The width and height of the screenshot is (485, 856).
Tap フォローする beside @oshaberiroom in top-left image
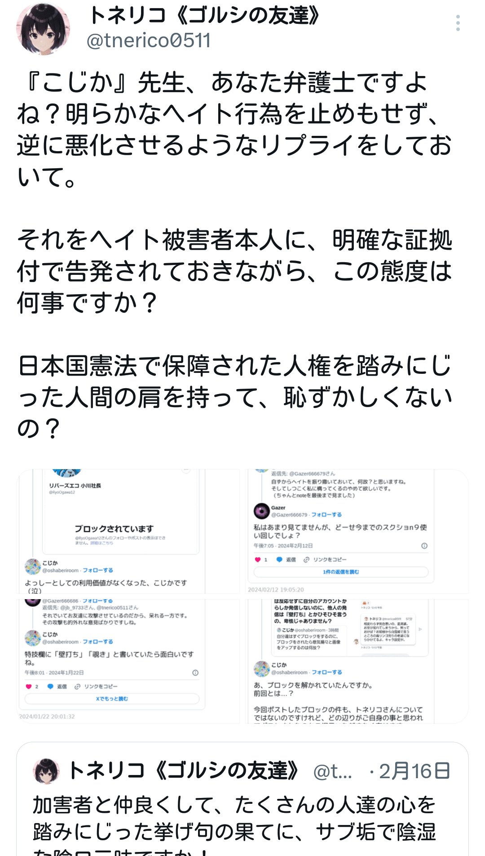click(x=98, y=570)
